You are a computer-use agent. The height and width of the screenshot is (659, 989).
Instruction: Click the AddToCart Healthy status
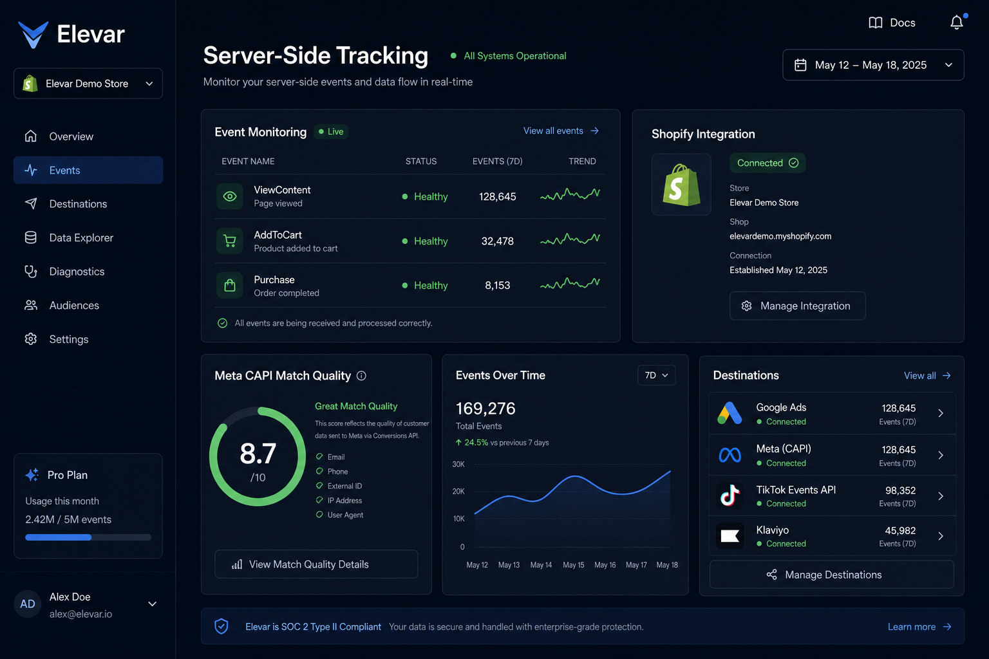[424, 241]
